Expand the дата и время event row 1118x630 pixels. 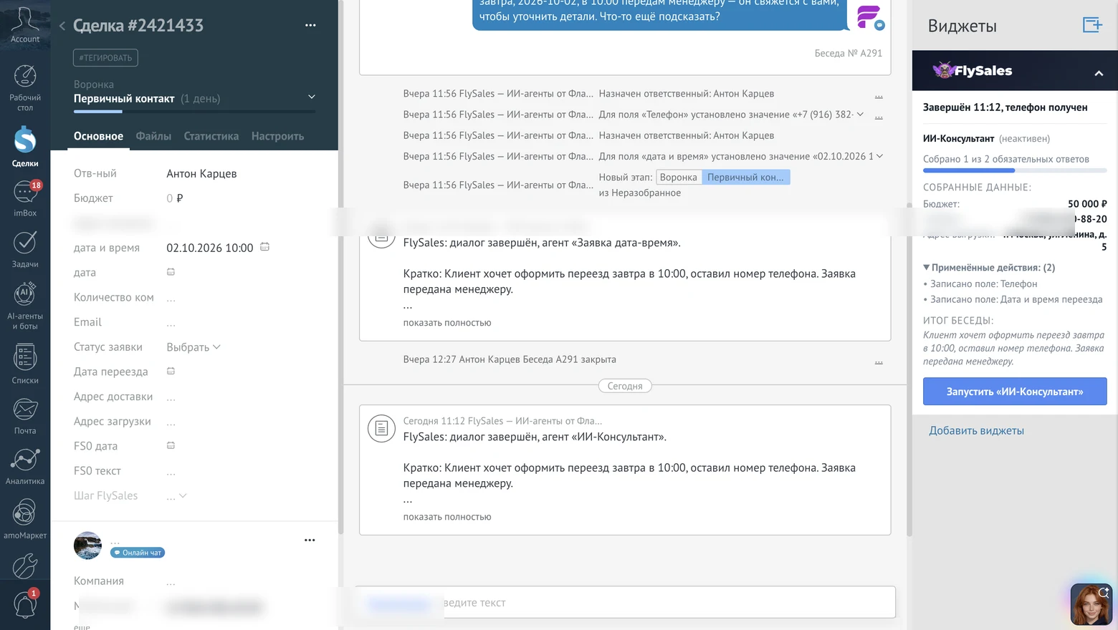click(879, 156)
